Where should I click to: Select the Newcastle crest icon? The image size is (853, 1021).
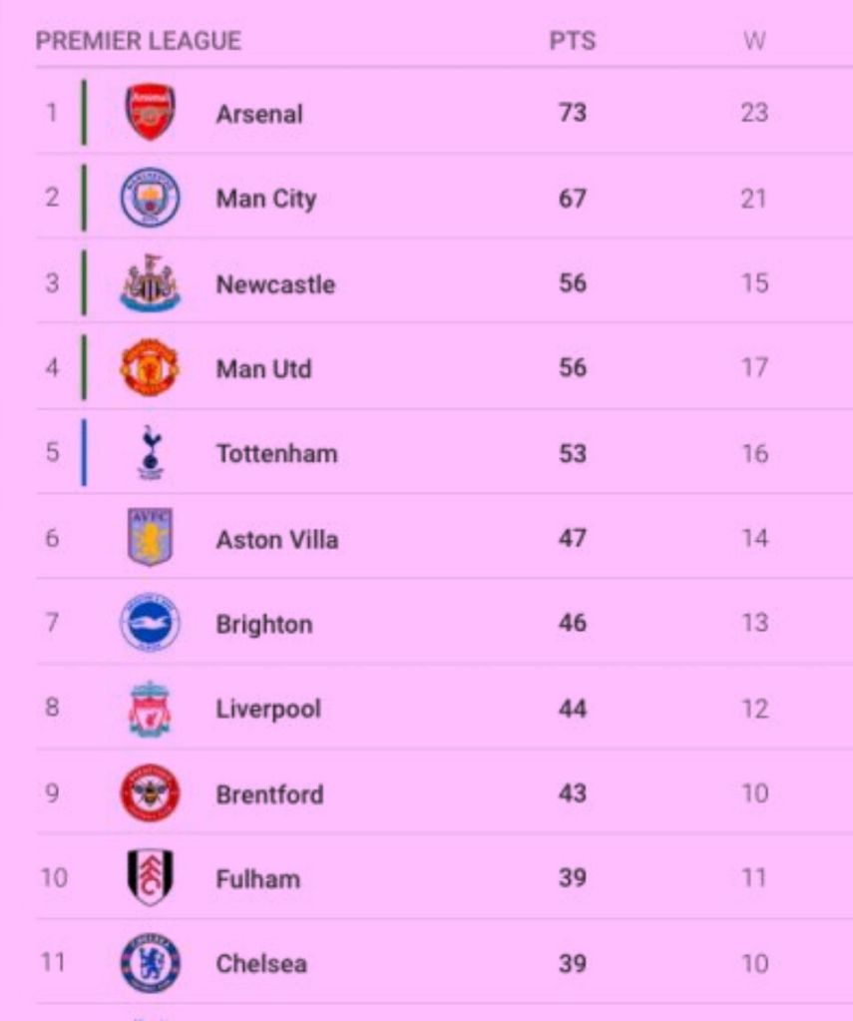click(151, 283)
